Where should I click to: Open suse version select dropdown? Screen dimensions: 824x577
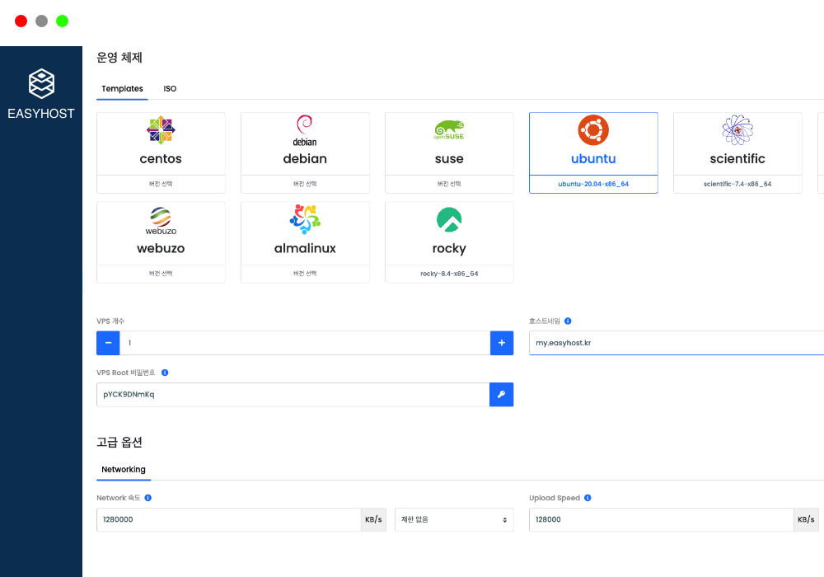tap(449, 184)
